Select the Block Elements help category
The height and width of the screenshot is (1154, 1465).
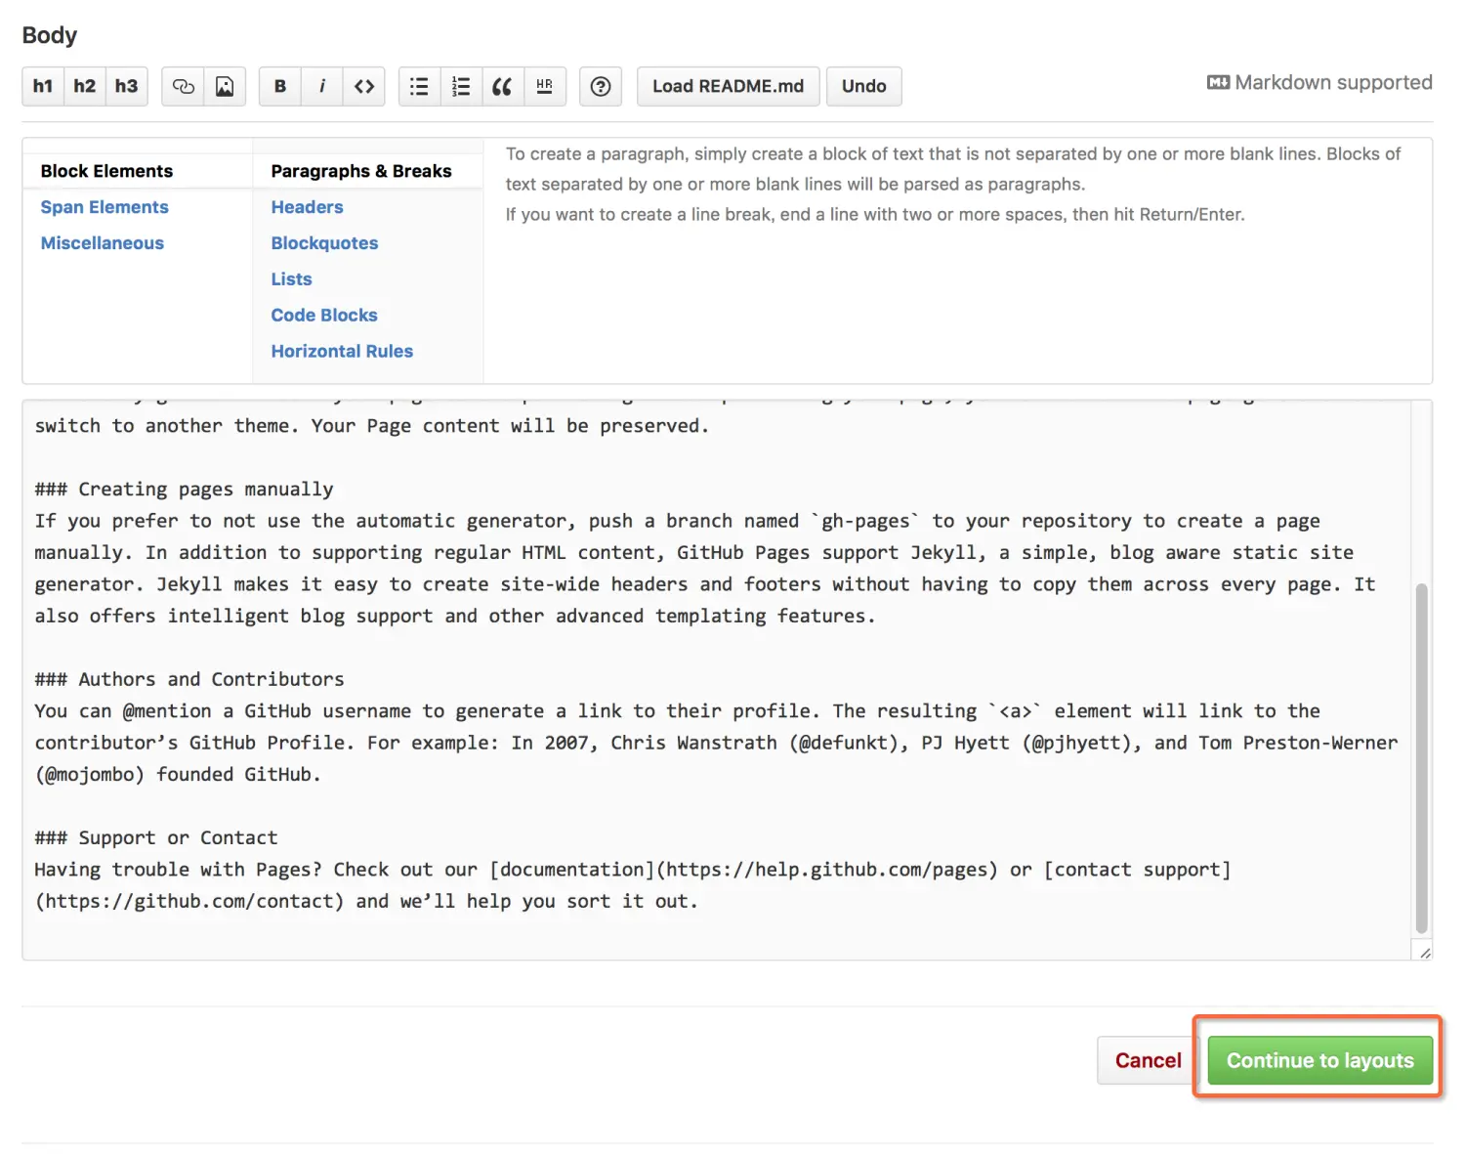106,171
